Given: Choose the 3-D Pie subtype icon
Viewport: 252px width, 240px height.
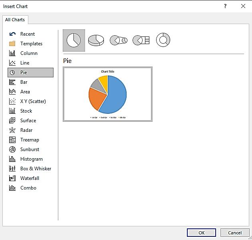Looking at the screenshot, I should (x=96, y=40).
